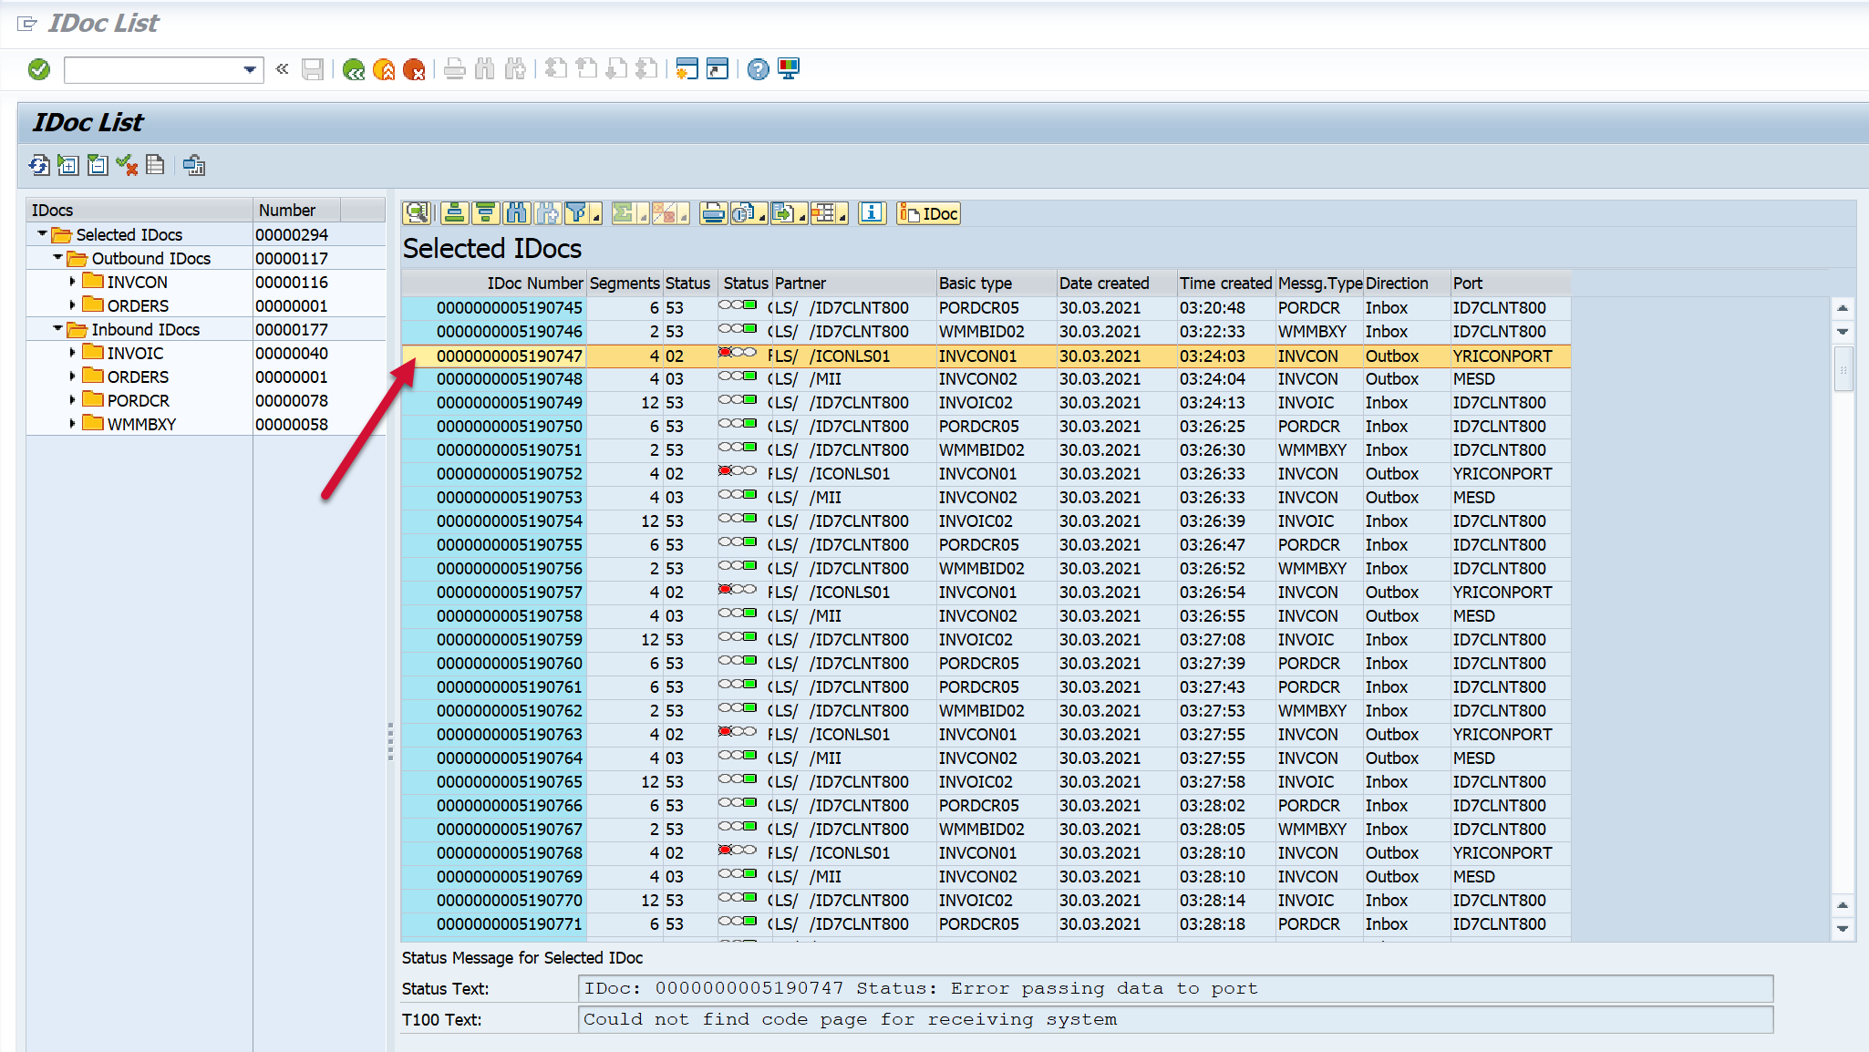Click the grid toolbar Print icon

[x=713, y=213]
